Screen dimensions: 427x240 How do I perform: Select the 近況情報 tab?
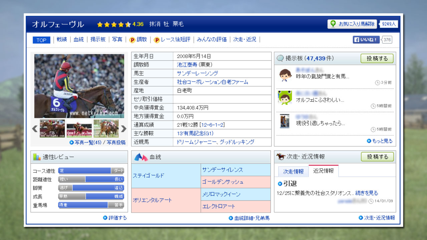tap(324, 171)
